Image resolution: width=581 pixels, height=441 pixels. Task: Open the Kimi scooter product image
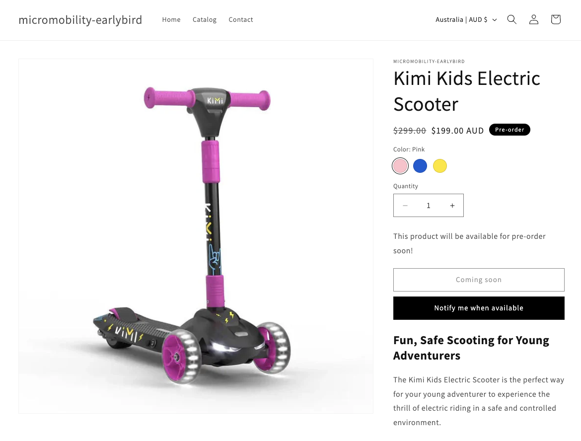196,236
